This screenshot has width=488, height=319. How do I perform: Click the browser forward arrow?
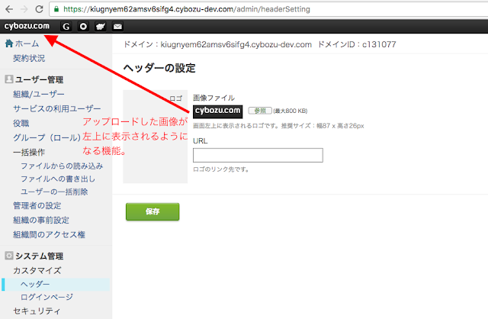pos(24,9)
